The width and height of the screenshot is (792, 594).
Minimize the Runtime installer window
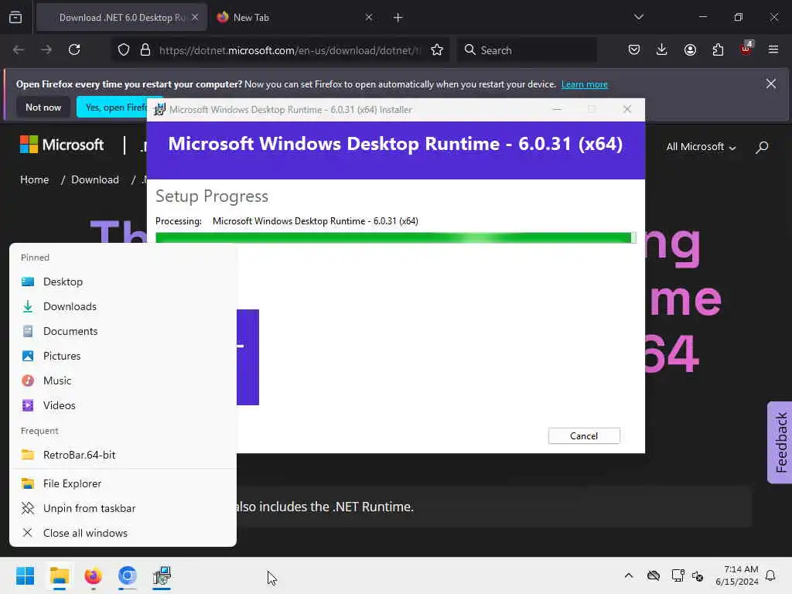pos(557,109)
